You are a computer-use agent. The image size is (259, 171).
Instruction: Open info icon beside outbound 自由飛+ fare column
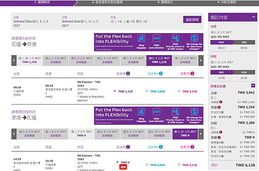point(161,74)
